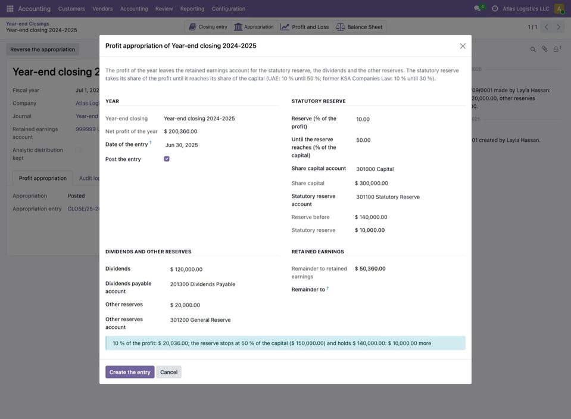Screen dimensions: 571x419
Task: Edit the Other reserves amount field
Action: tap(224, 305)
